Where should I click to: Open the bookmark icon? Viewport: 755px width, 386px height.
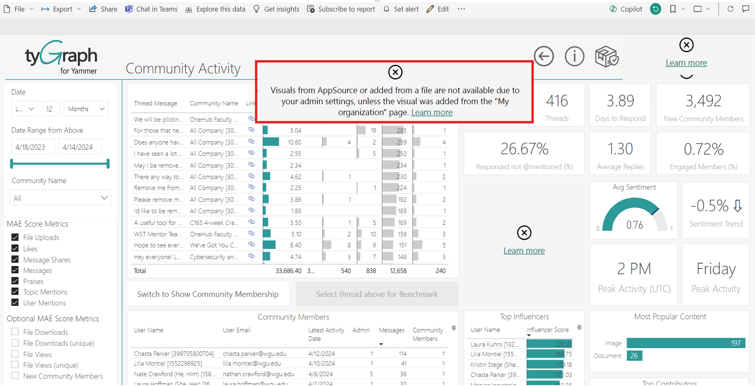(673, 9)
